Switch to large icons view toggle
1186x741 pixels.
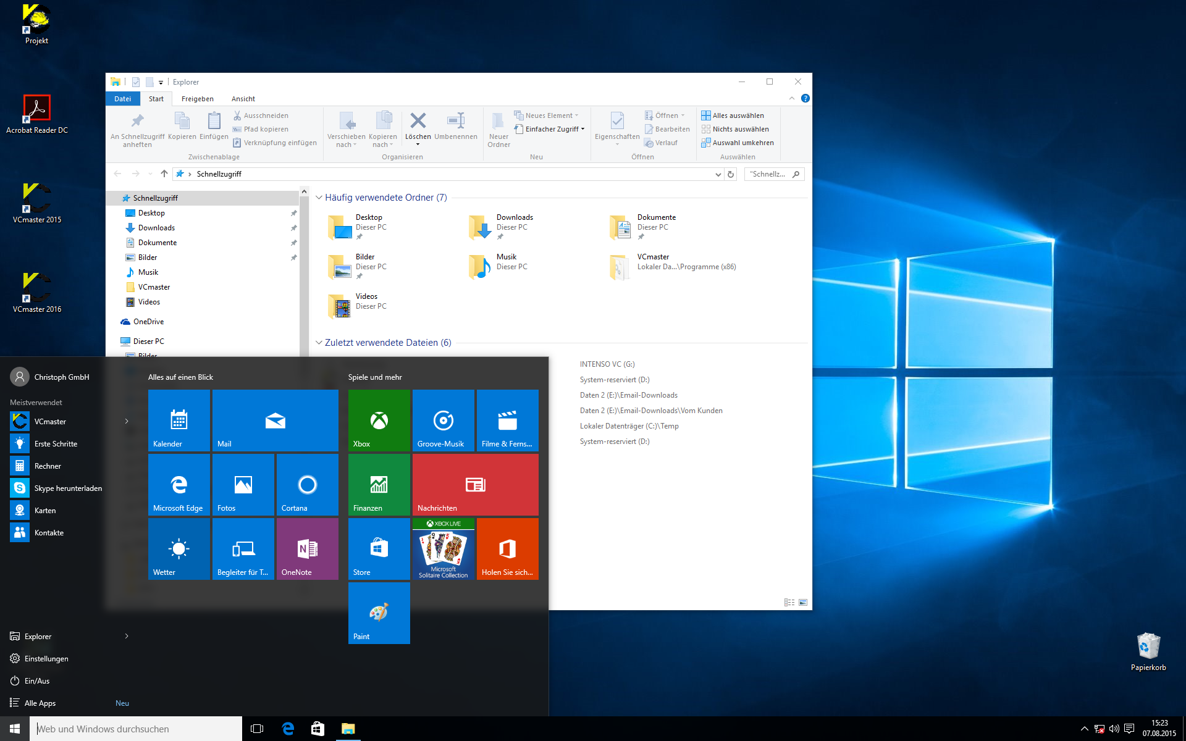tap(803, 602)
